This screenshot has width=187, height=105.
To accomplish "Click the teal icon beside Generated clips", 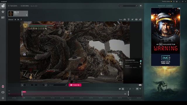I will 141,61.
